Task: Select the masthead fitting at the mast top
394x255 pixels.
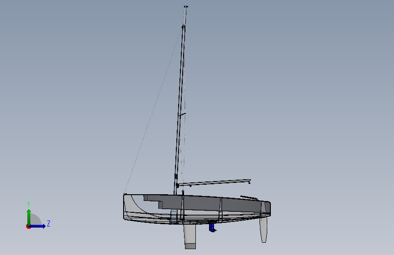Action: click(186, 7)
